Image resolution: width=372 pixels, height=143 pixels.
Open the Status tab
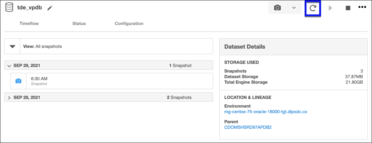79,24
